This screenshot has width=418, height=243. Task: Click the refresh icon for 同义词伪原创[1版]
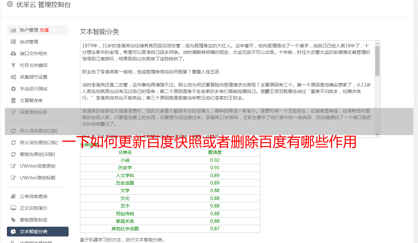(13, 131)
